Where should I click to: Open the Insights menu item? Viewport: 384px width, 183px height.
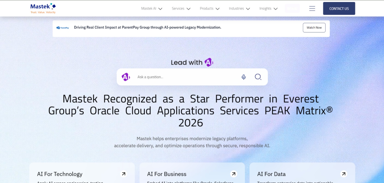(265, 8)
